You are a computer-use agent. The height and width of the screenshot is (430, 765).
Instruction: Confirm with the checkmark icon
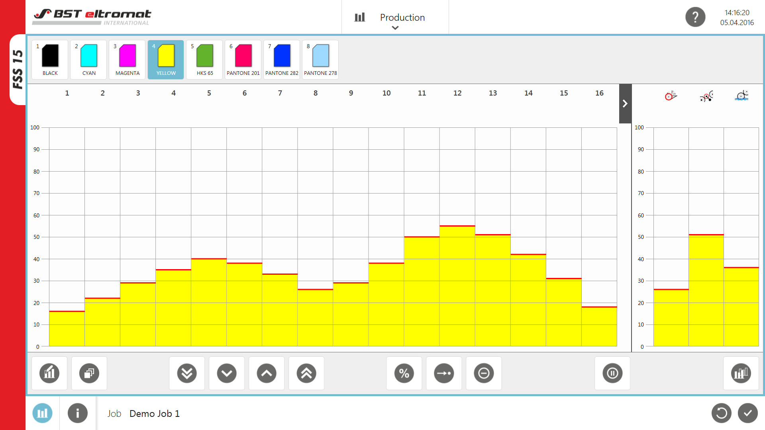[748, 413]
